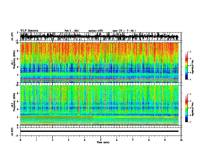Click time axis tick label "10"
204x157 pixels.
click(181, 140)
